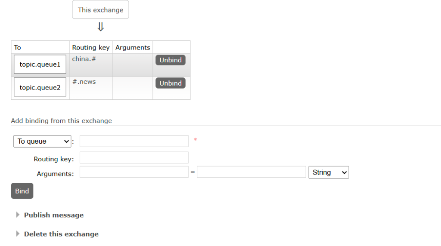Click the china.# routing key cell
441x246 pixels.
[84, 59]
